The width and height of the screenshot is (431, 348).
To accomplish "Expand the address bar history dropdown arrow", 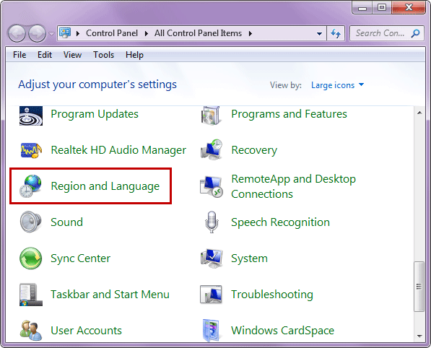I will pyautogui.click(x=319, y=34).
